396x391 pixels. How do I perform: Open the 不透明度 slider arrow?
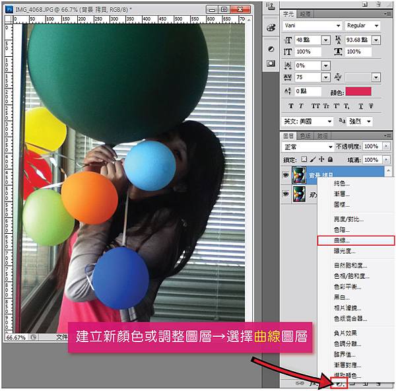click(x=386, y=147)
